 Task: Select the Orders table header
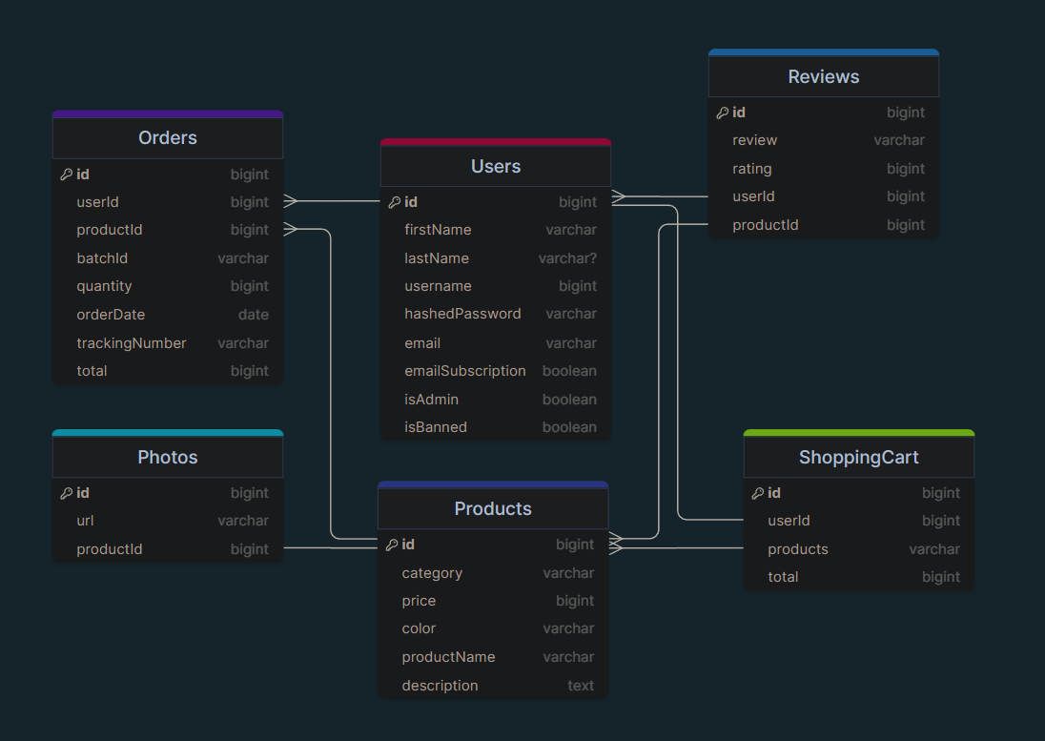[x=168, y=138]
